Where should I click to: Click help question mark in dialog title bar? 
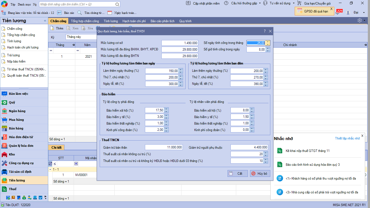tap(265, 31)
